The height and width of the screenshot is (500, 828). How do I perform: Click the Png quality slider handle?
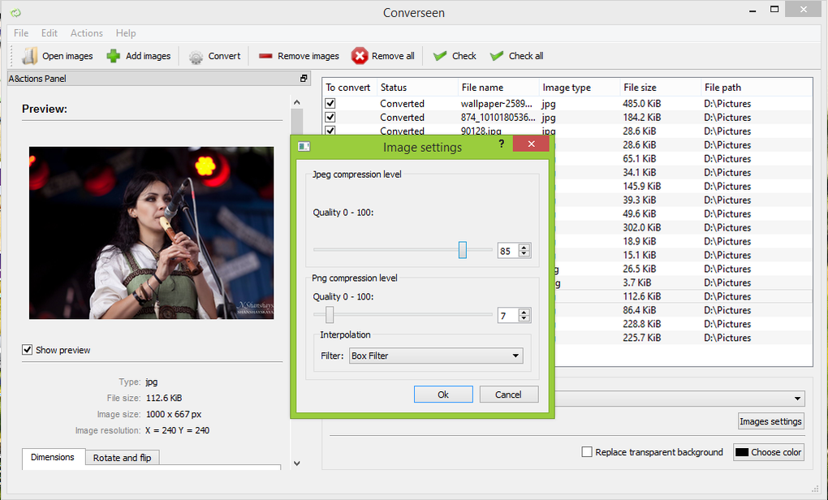330,315
